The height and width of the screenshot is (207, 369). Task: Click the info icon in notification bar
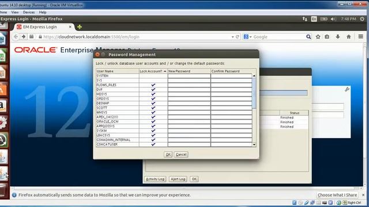[14, 195]
